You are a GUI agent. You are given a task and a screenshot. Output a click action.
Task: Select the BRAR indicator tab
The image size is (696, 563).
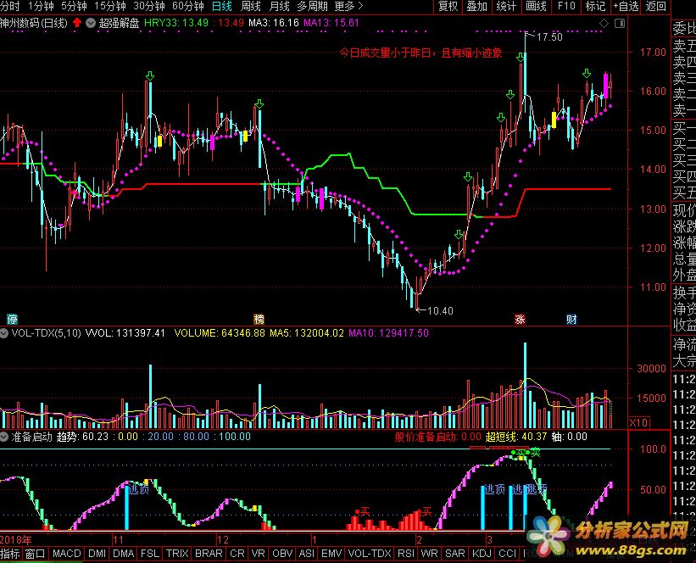(209, 554)
